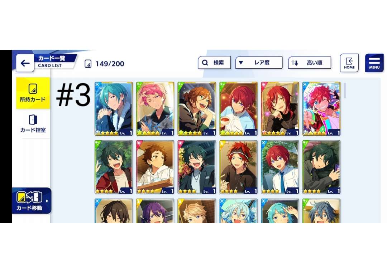Image resolution: width=387 pixels, height=273 pixels.
Task: Pick the red-haired boy with blue tie card
Action: [x=280, y=167]
